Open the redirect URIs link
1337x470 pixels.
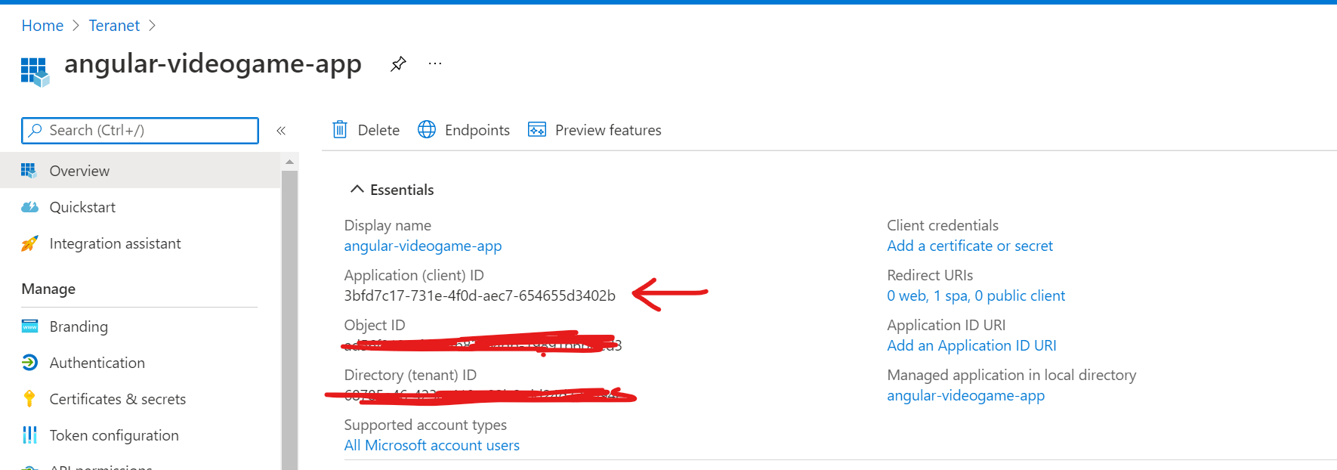tap(975, 295)
